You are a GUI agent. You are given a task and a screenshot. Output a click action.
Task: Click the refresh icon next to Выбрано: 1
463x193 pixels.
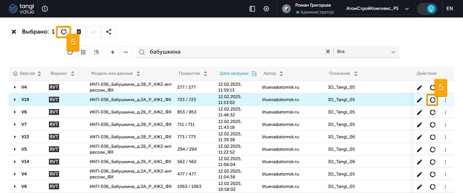(x=64, y=32)
